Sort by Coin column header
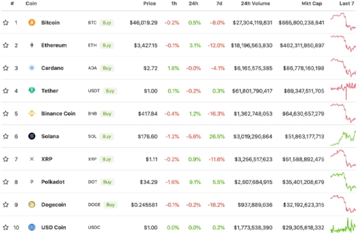 (x=31, y=3)
